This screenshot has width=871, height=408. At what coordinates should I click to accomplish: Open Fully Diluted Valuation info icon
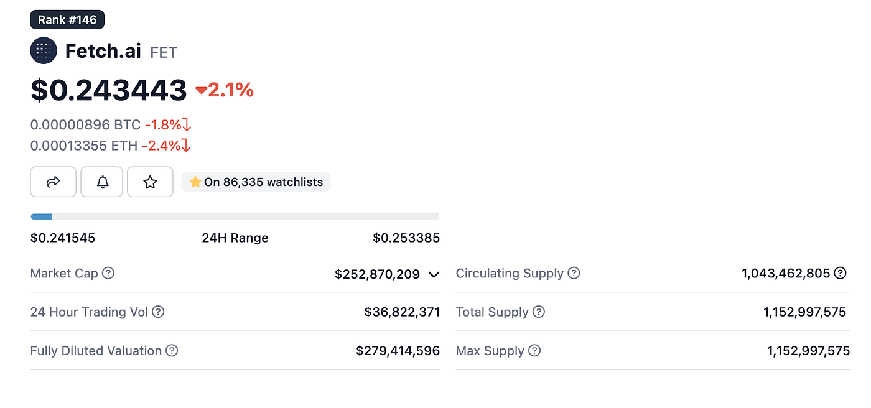172,350
